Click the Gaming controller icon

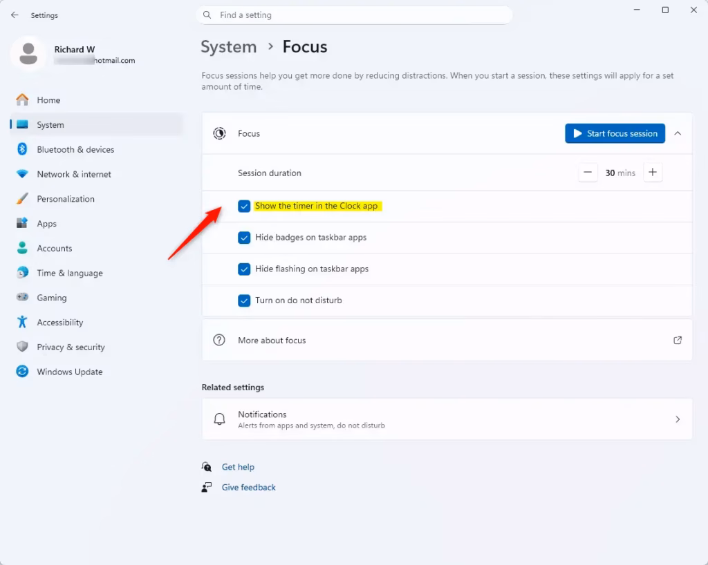point(22,298)
